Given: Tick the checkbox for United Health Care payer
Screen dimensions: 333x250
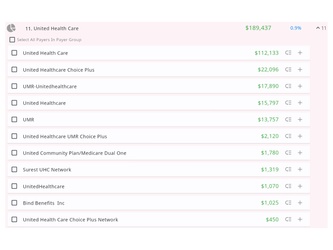Looking at the screenshot, I should 14,53.
